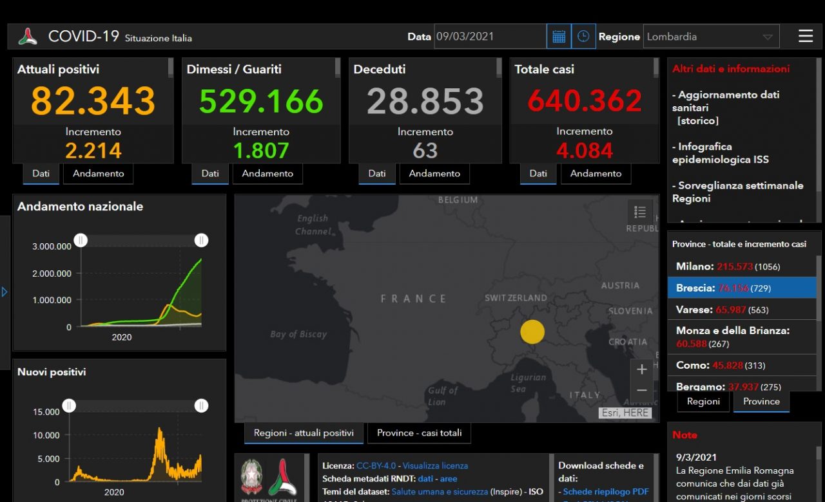
Task: Show the Regioni - attuali positivi map
Action: tap(304, 433)
